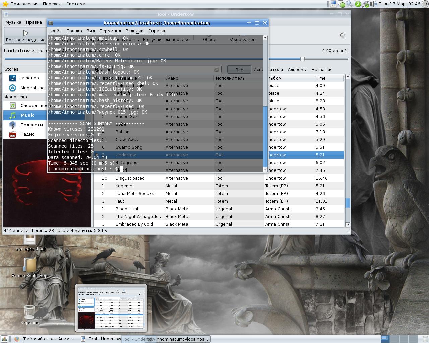The image size is (429, 343).
Task: Click the volume speaker icon in Rhythmbox
Action: coord(343,35)
